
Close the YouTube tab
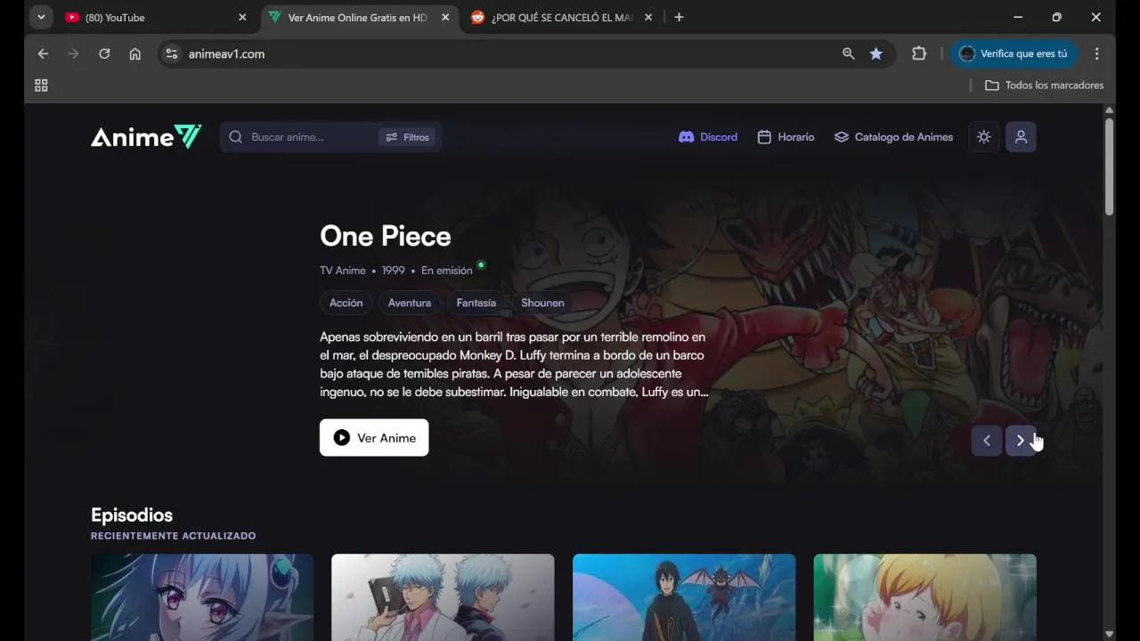[242, 18]
